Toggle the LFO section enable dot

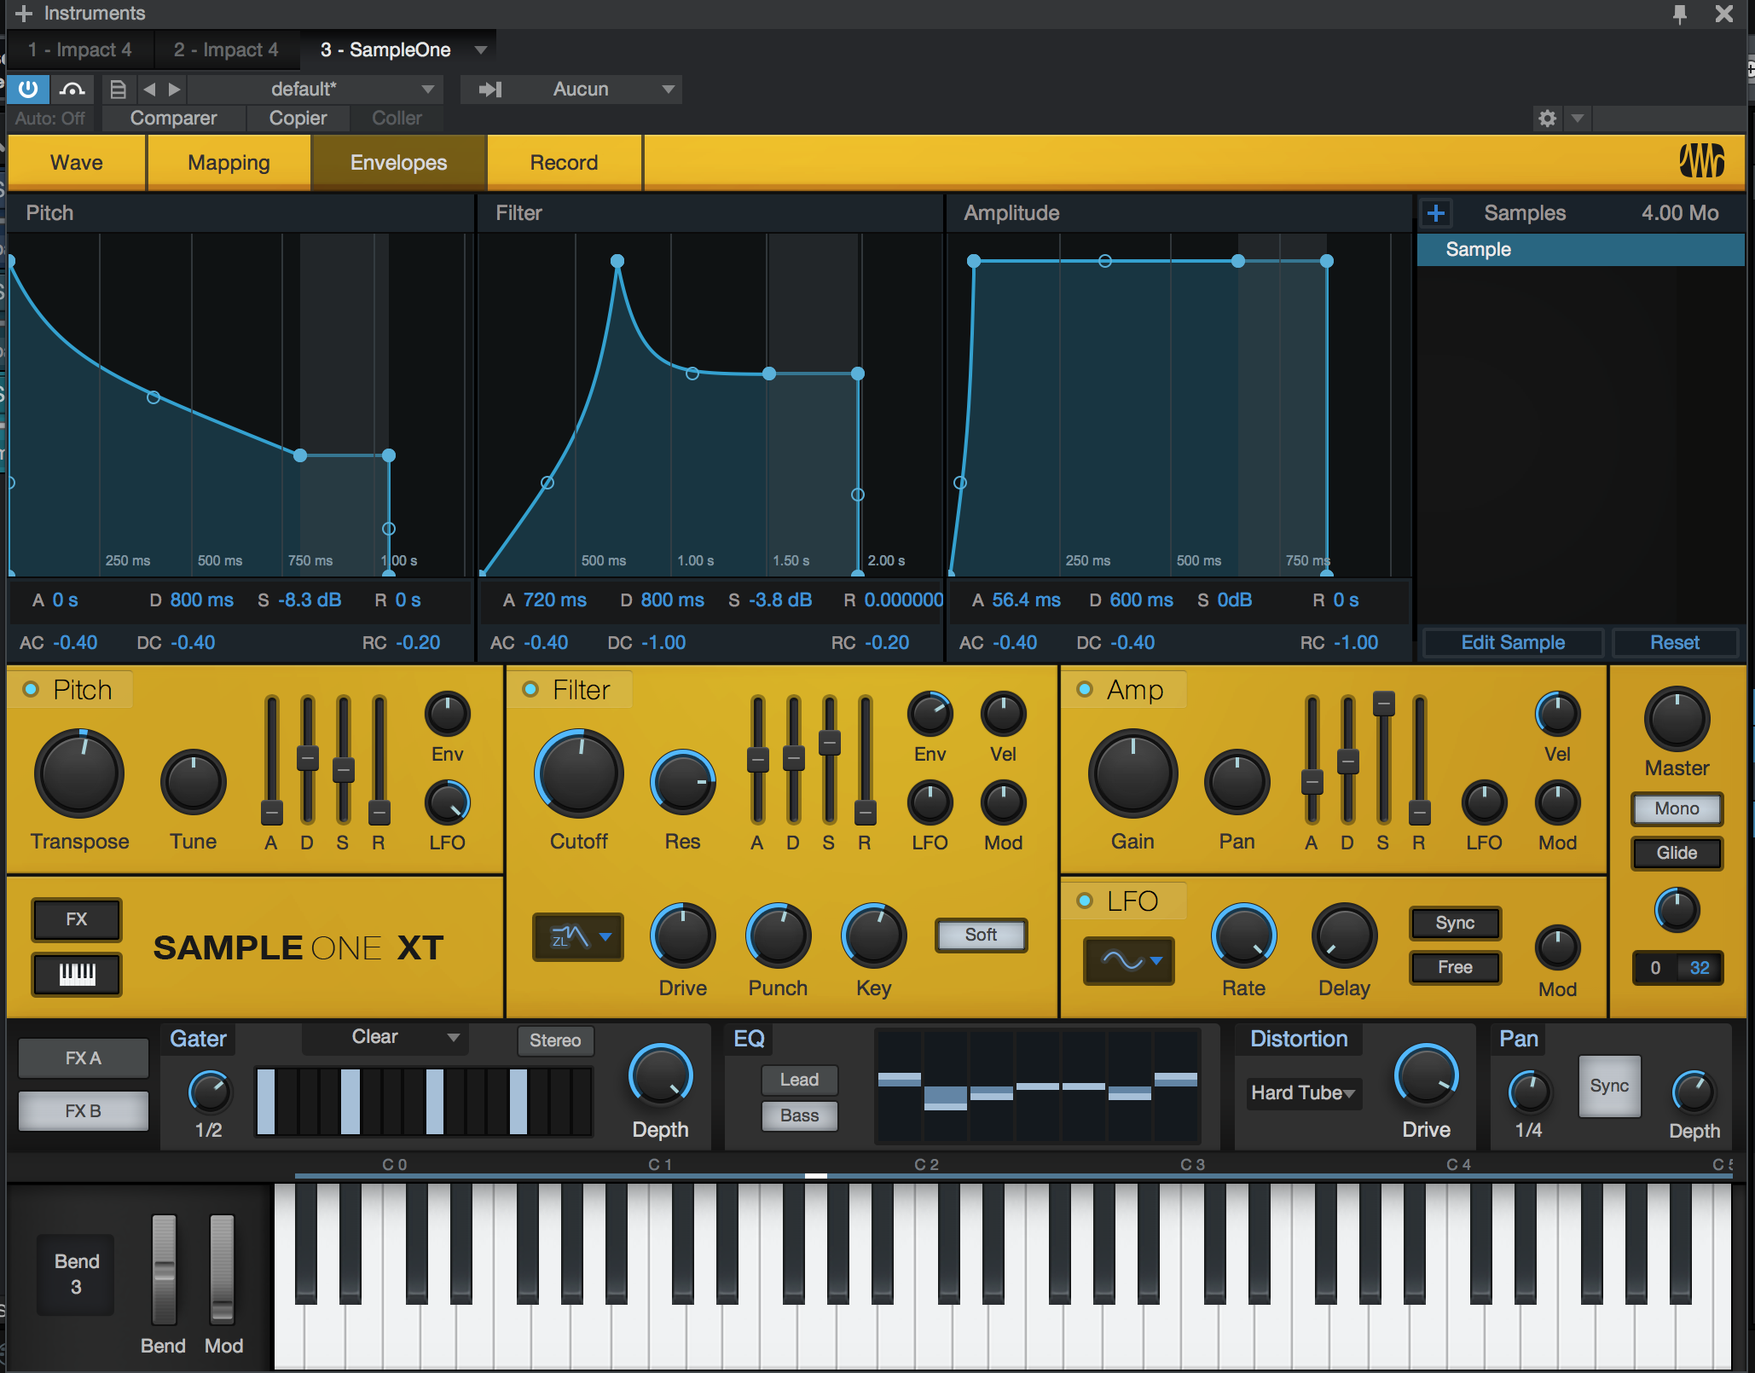(1085, 901)
